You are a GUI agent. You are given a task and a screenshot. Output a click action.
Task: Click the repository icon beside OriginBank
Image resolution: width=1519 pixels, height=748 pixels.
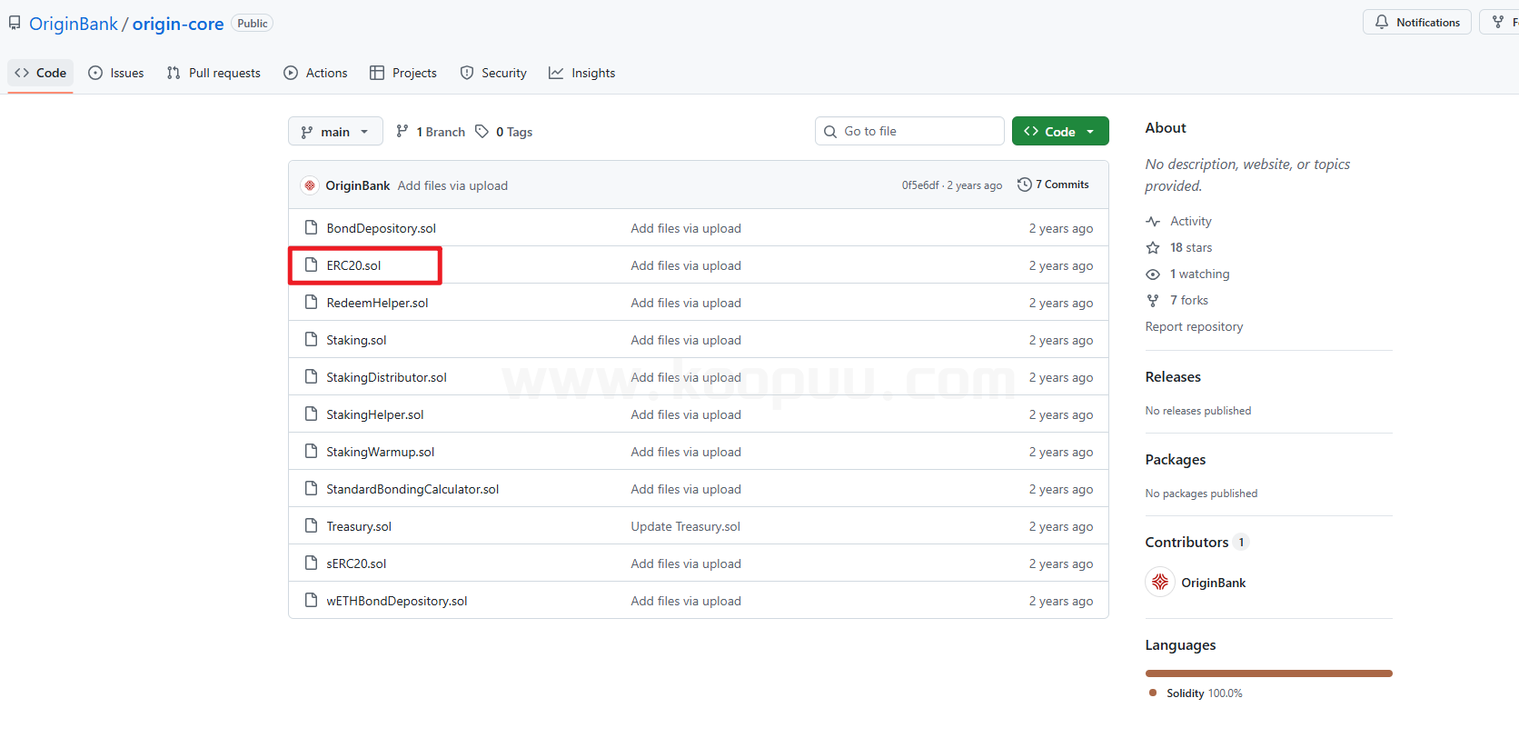[x=15, y=23]
